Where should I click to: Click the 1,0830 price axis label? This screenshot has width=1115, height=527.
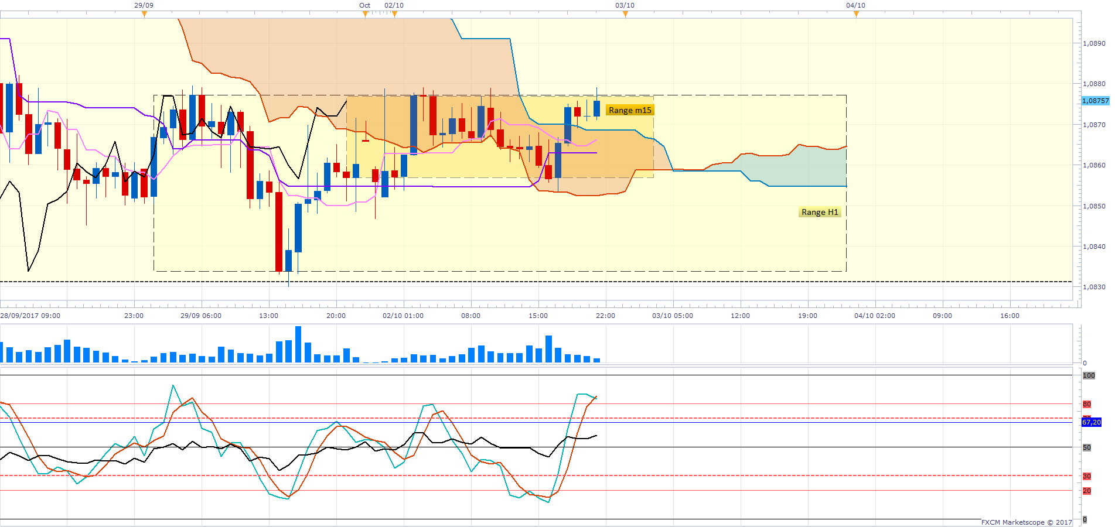[x=1094, y=287]
